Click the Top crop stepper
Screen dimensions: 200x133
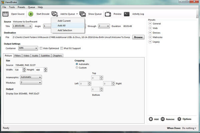click(101, 78)
